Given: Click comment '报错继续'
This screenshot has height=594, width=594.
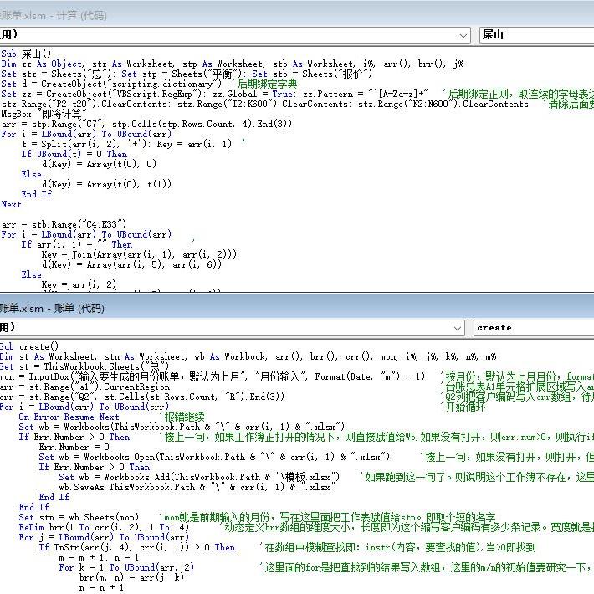Looking at the screenshot, I should [x=184, y=417].
